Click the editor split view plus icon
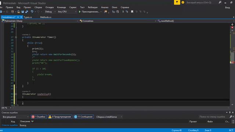Screen dimensions: 235x132 coord(232,25)
